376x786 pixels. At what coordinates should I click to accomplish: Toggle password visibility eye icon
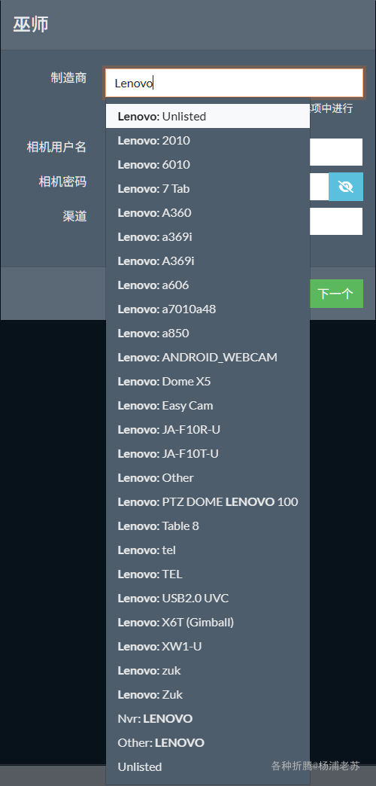(x=345, y=187)
